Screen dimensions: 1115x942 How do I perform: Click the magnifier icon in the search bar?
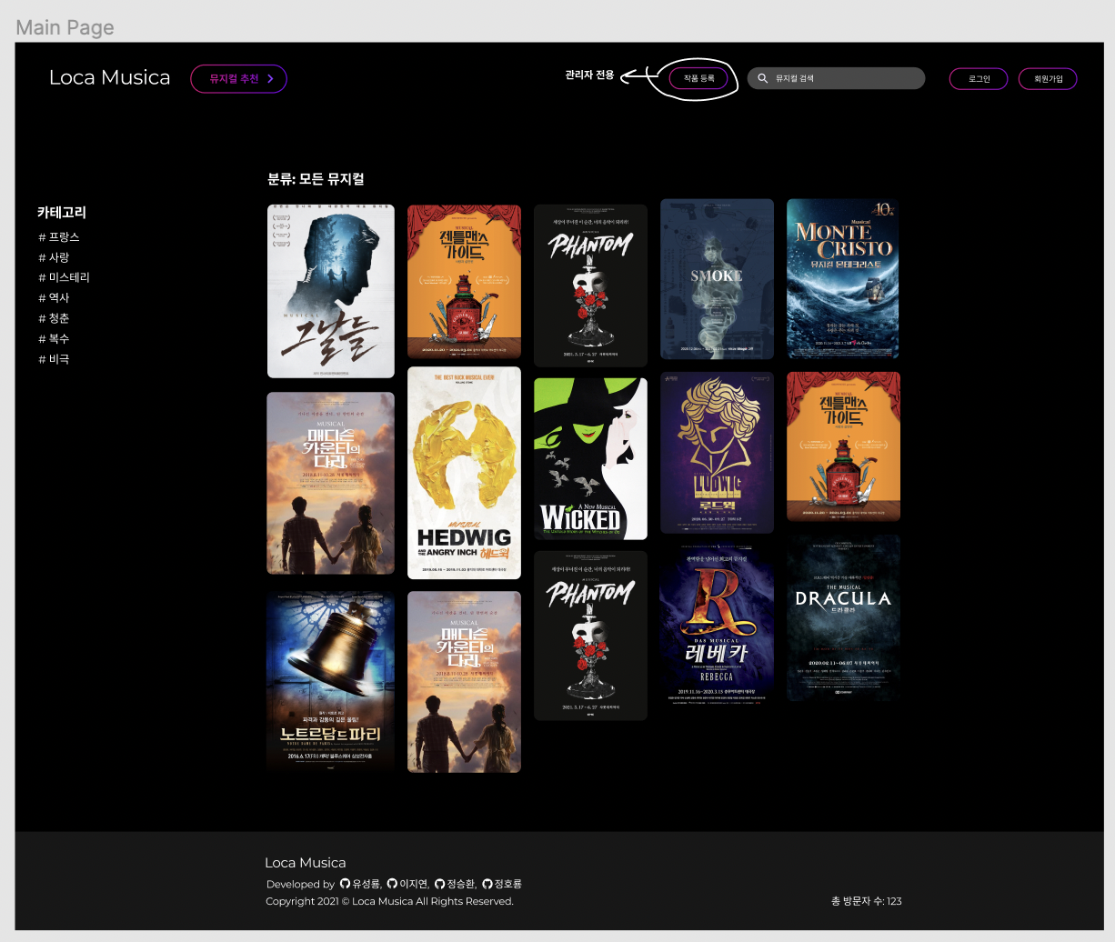[763, 78]
